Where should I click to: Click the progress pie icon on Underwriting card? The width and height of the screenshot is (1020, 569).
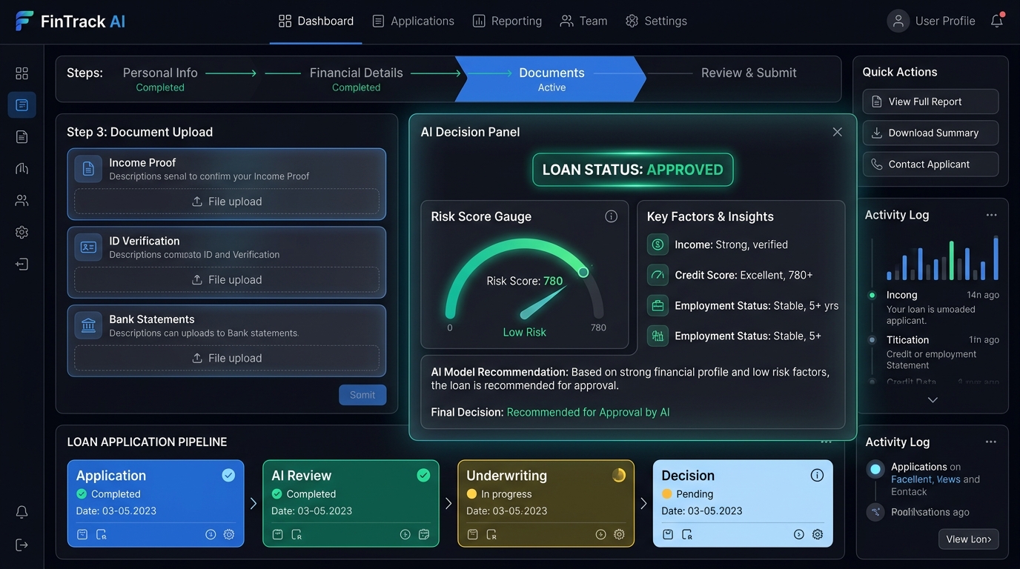[x=619, y=476]
